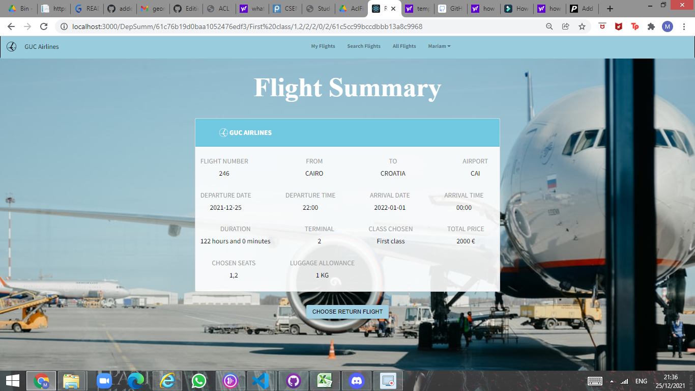
Task: Open All Flights in the navbar
Action: click(404, 46)
